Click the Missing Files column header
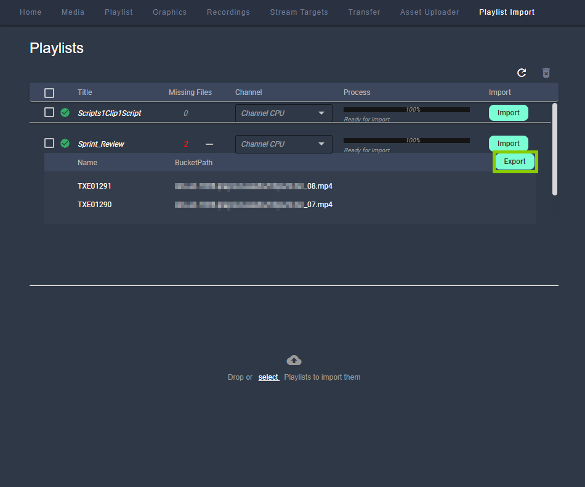Image resolution: width=585 pixels, height=487 pixels. pyautogui.click(x=190, y=92)
